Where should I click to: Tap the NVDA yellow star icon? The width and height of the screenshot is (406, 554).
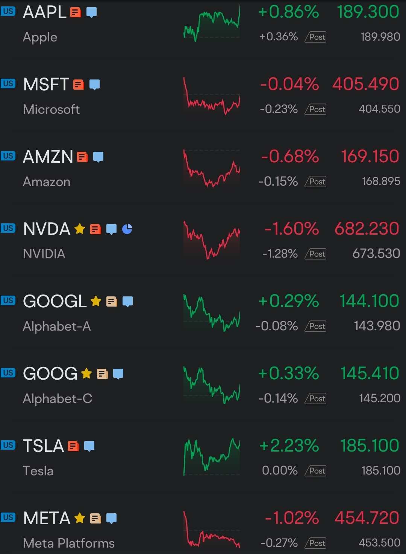(x=80, y=229)
